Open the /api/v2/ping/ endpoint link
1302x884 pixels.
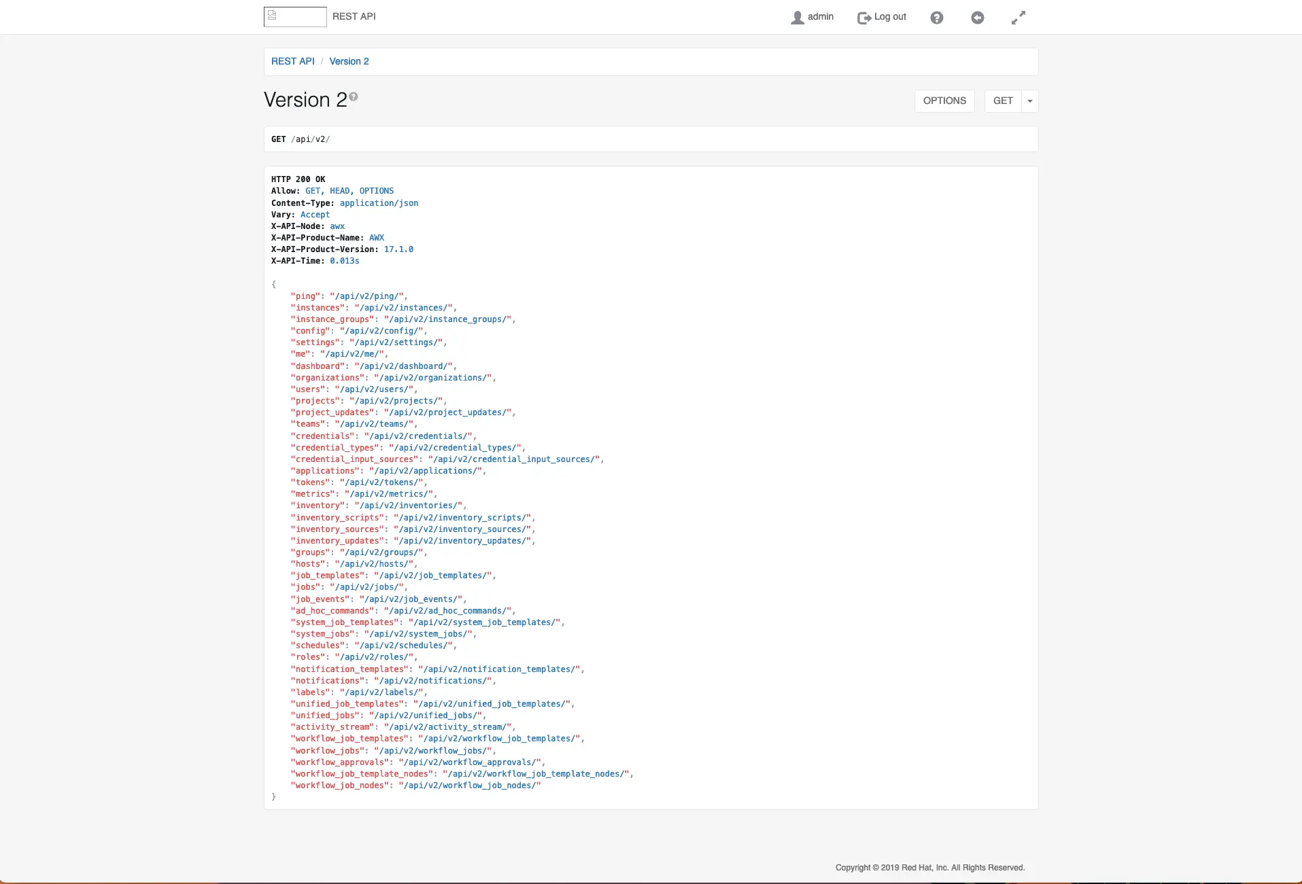click(x=366, y=296)
